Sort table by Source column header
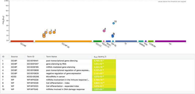195x94 pixels. pos(14,56)
